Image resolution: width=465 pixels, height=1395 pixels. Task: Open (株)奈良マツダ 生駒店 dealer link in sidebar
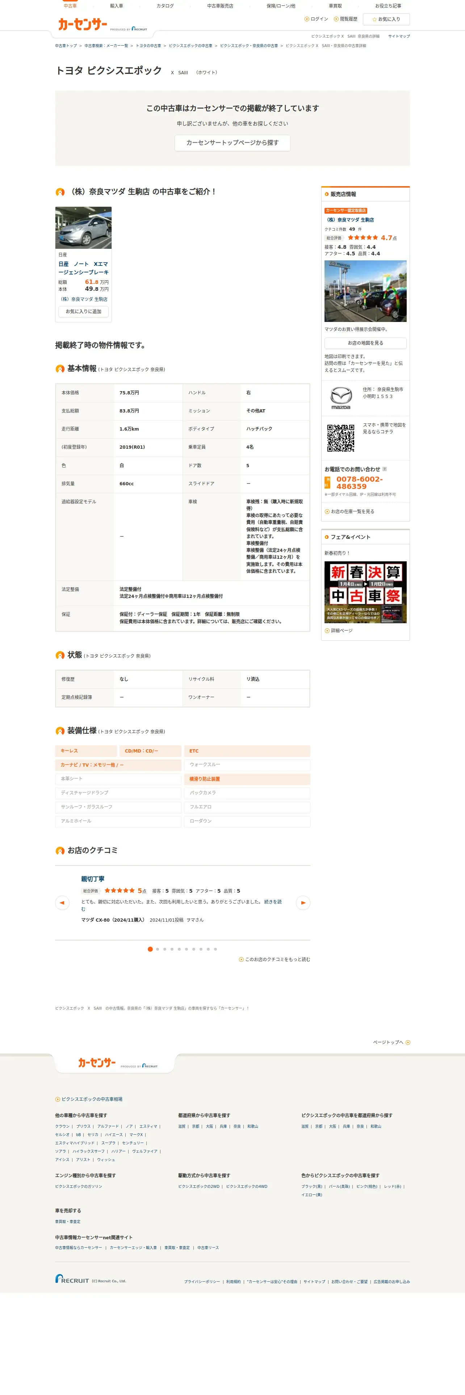(349, 220)
